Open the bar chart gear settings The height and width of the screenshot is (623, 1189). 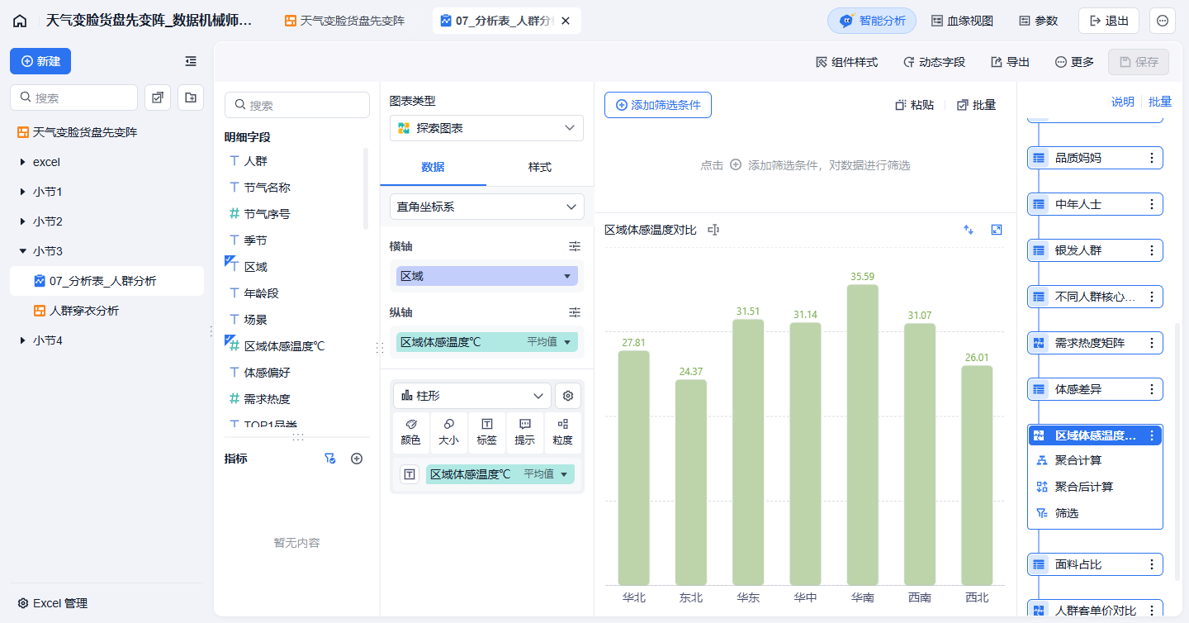point(568,396)
